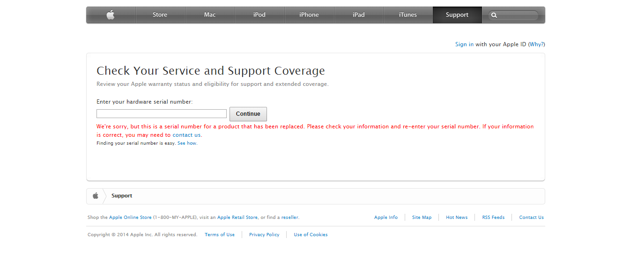Viewport: 630px width, 274px height.
Task: Click the Apple icon in breadcrumb bar
Action: tap(96, 196)
